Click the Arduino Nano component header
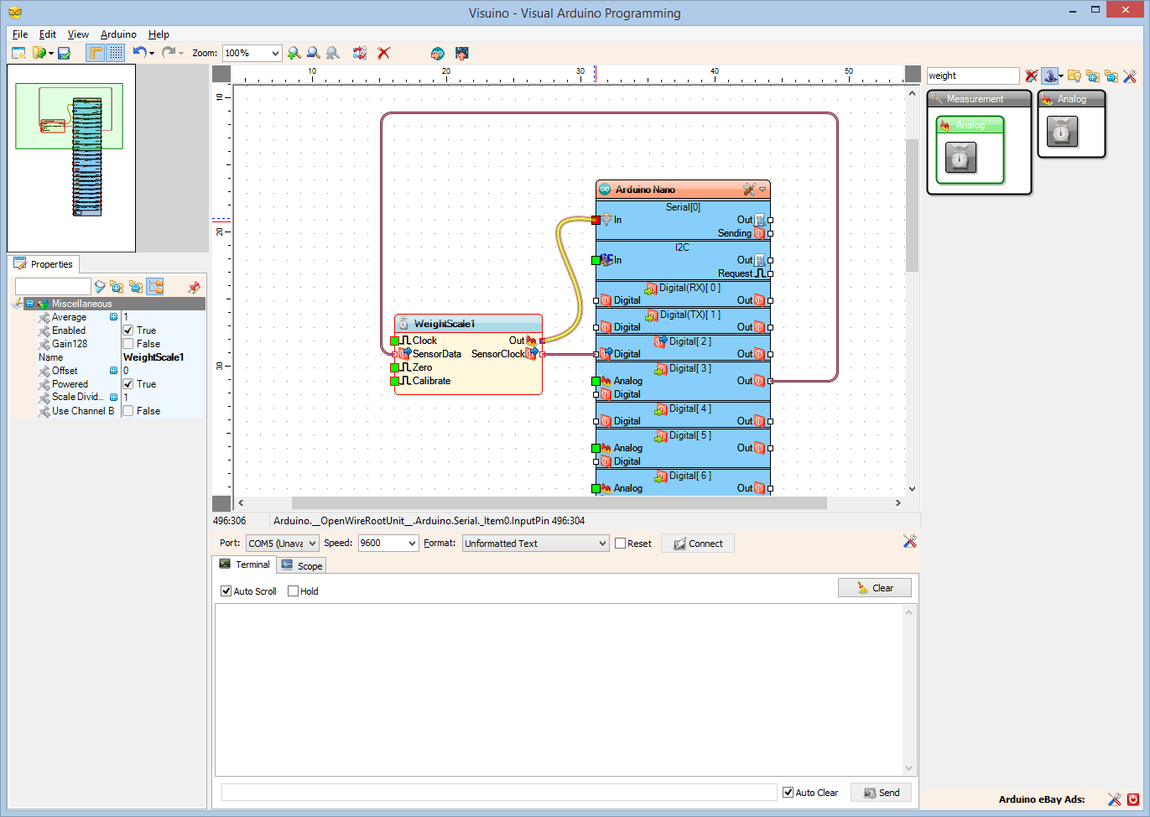Image resolution: width=1150 pixels, height=817 pixels. click(683, 190)
